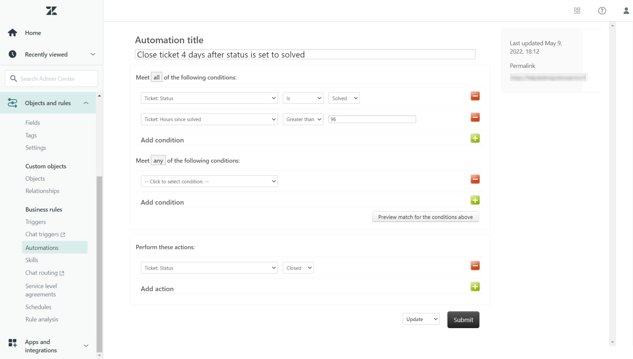Viewport: 633px width, 359px height.
Task: Open the Zendesk products grid icon
Action: coord(577,10)
